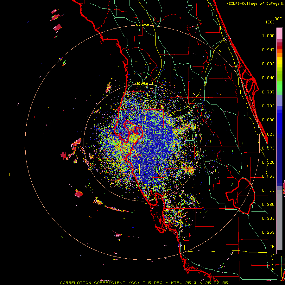
Task: Click the 50 NMI range ring label
Action: tap(142, 84)
